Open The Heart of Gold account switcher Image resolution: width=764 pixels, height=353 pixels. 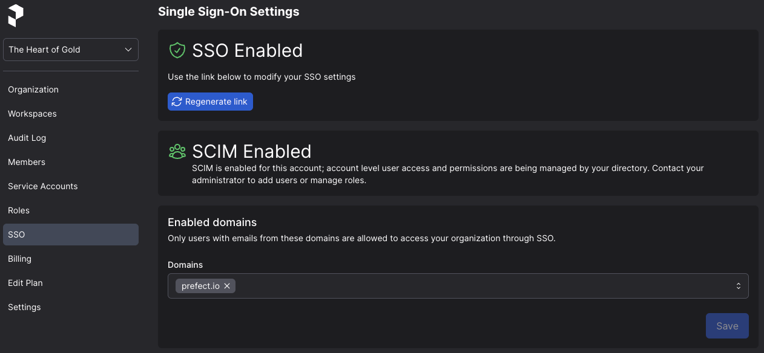[x=71, y=50]
